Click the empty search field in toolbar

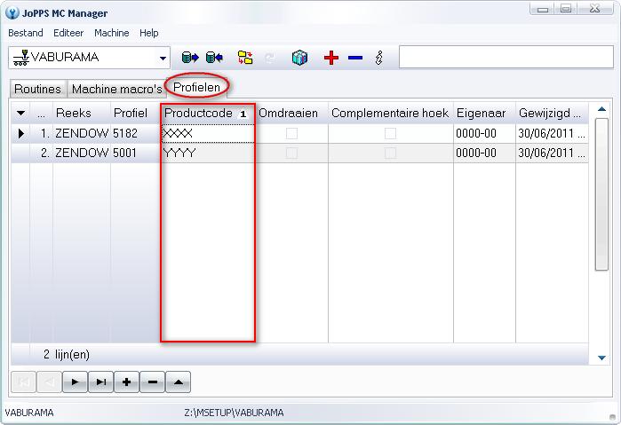506,57
